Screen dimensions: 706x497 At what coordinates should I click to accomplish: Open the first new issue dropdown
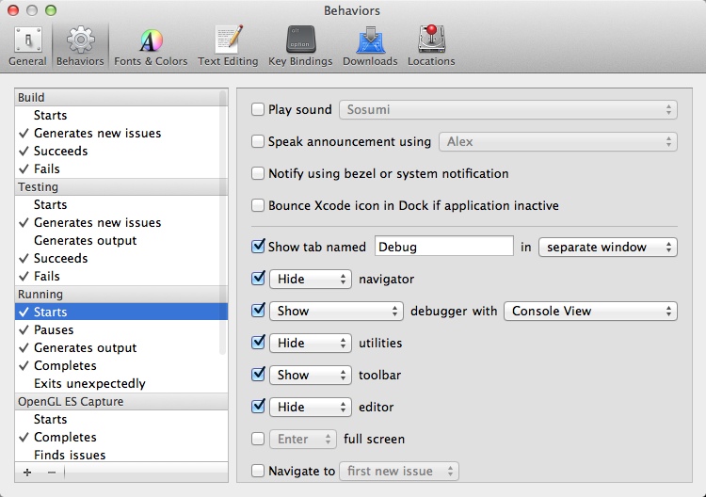pyautogui.click(x=399, y=471)
